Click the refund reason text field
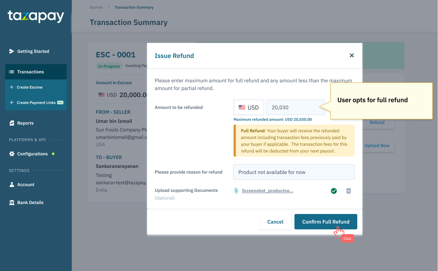Viewport: 438px width, 271px height. pyautogui.click(x=293, y=172)
